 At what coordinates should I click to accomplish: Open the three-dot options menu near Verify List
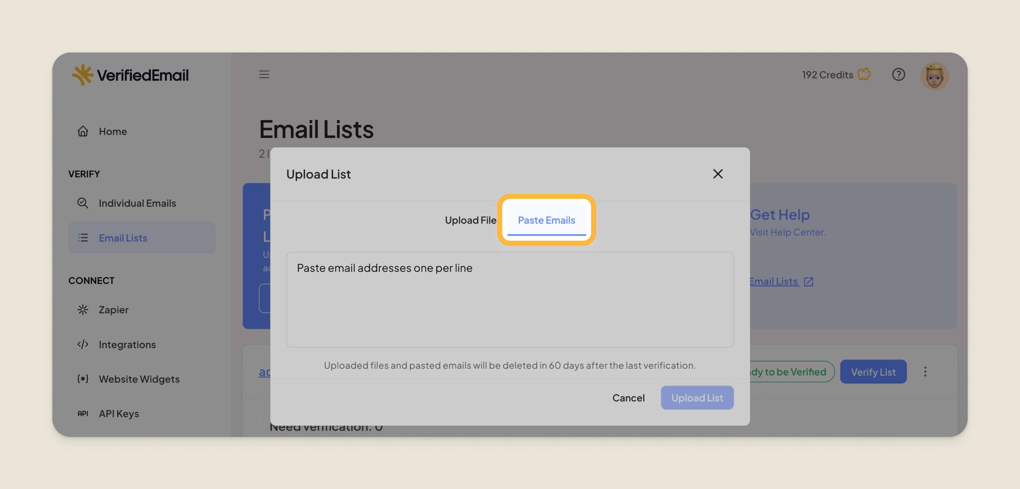coord(925,371)
